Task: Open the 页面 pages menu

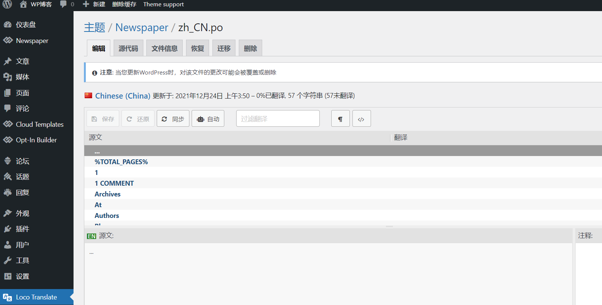Action: 37,93
